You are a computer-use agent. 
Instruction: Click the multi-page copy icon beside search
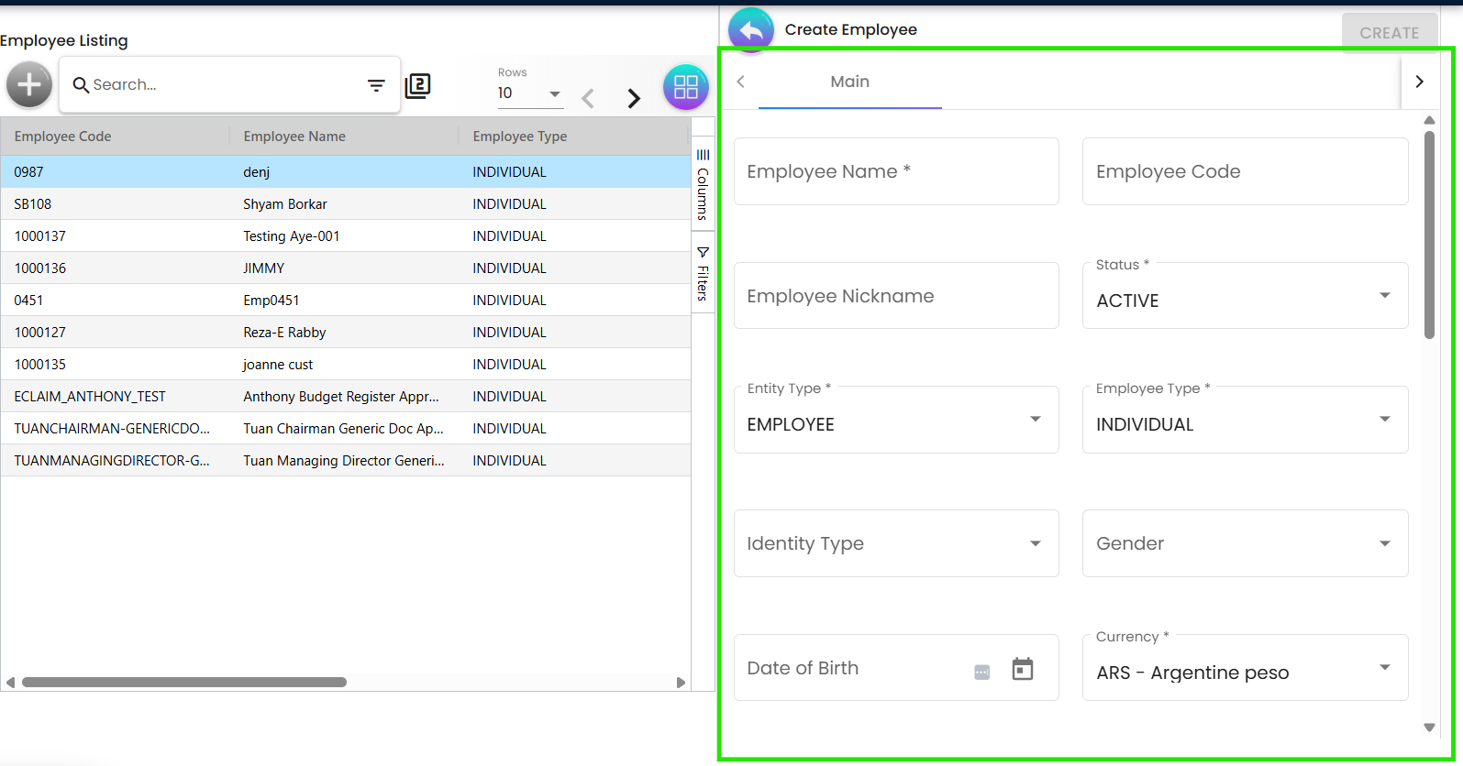417,86
